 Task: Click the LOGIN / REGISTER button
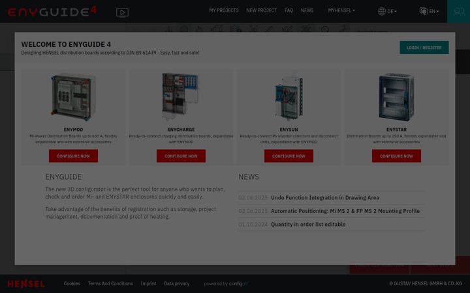424,48
